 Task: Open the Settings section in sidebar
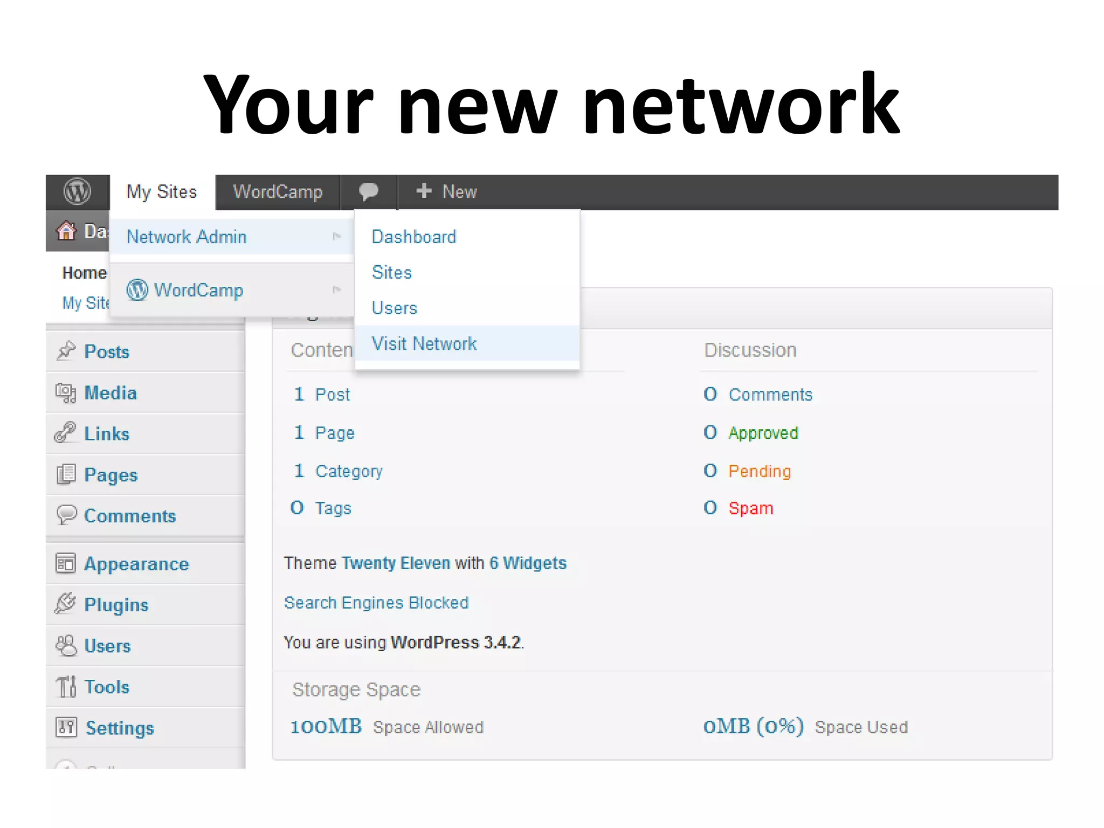[120, 728]
